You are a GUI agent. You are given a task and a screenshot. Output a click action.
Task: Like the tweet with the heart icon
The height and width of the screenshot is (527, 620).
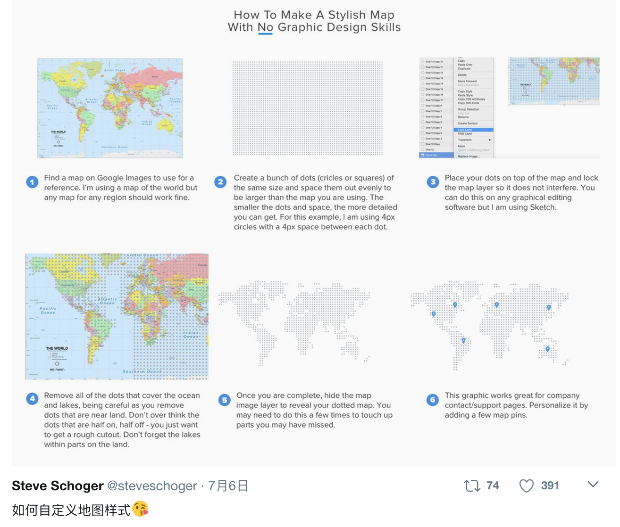coord(526,486)
